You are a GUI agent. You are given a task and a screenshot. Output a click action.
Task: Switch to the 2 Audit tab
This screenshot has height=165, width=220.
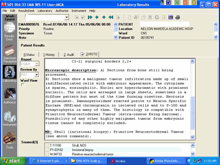tap(69, 55)
